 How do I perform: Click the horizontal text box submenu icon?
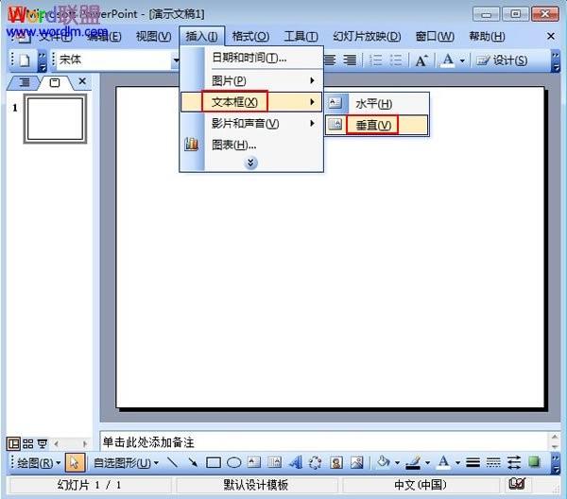click(335, 103)
